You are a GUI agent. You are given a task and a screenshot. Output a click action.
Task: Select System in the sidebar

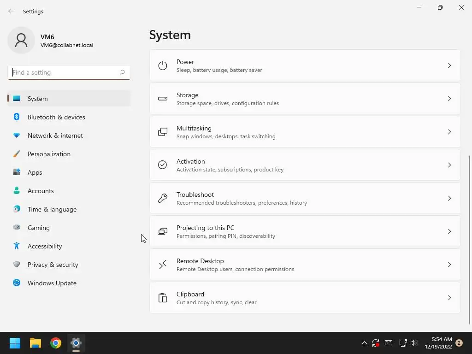(x=69, y=99)
